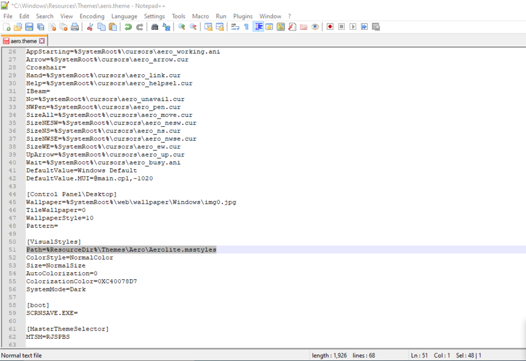This screenshot has width=526, height=361.
Task: Open the Search menu
Action: click(44, 16)
